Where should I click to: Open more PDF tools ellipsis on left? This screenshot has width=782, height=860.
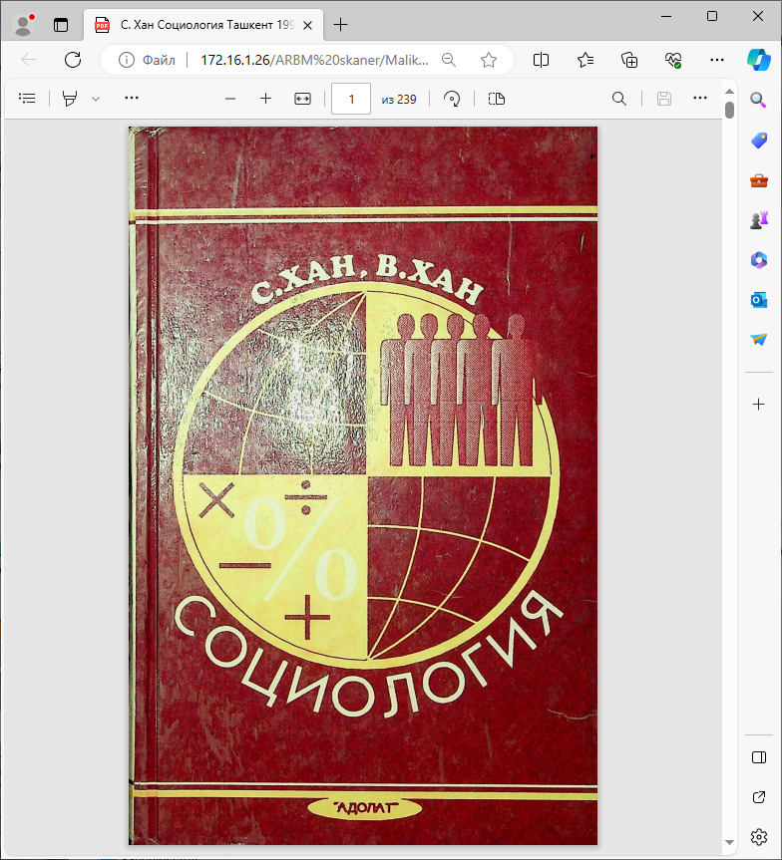point(132,99)
